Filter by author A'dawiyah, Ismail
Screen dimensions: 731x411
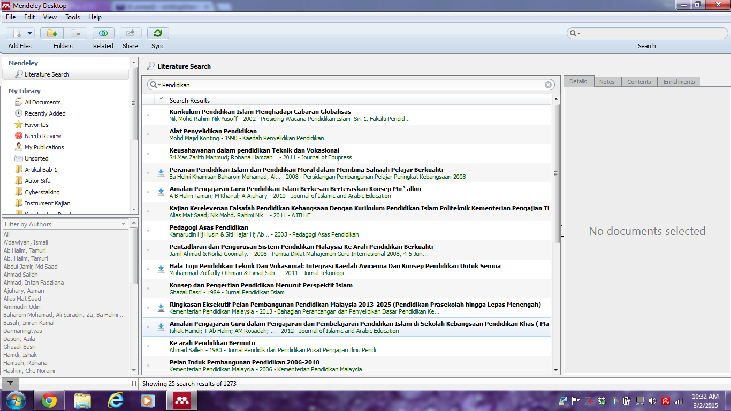click(x=26, y=242)
